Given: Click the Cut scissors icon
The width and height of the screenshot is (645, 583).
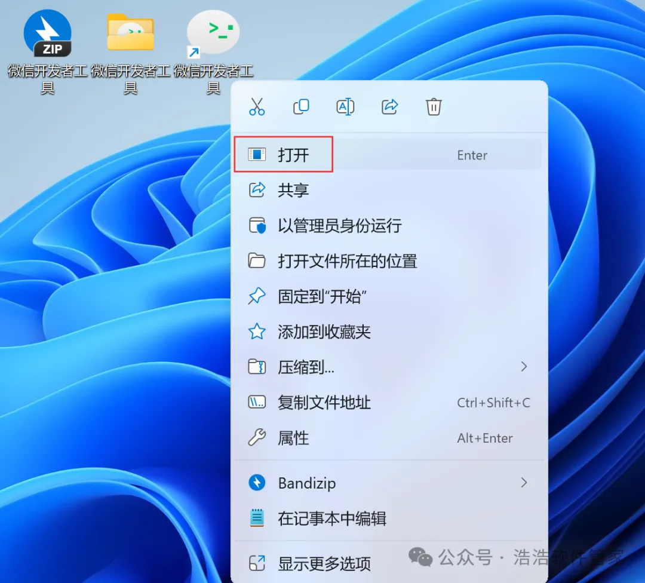Looking at the screenshot, I should [x=257, y=107].
